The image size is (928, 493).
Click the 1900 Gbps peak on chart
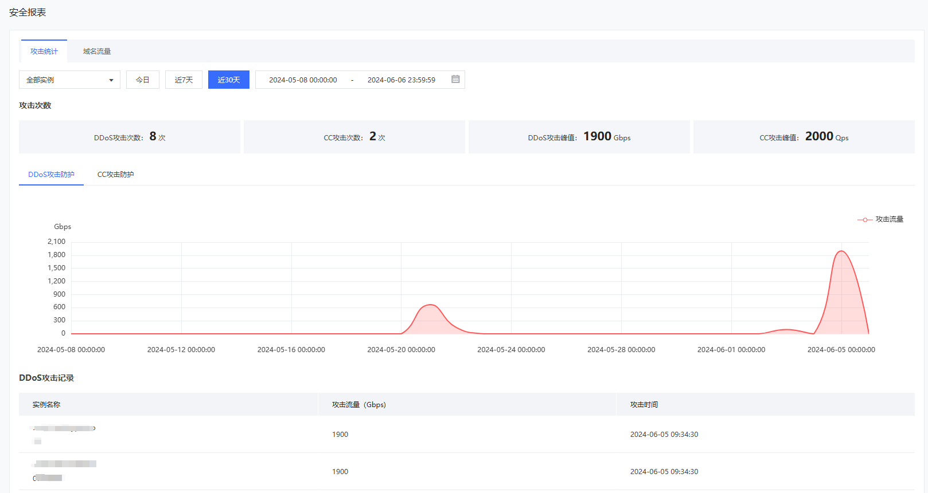pos(841,251)
